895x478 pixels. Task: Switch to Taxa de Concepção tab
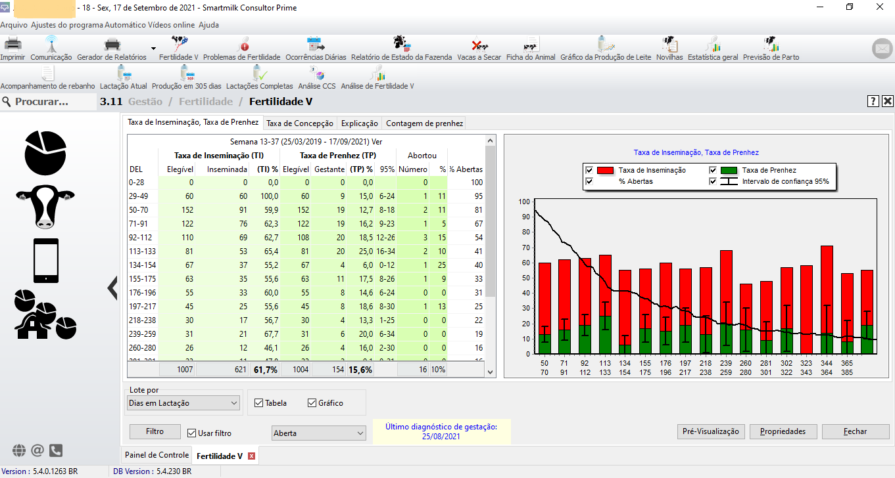pyautogui.click(x=299, y=123)
